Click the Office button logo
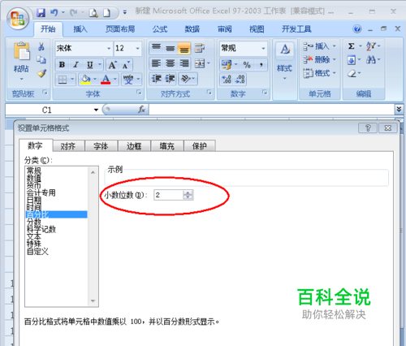This screenshot has height=346, width=406. coord(18,19)
